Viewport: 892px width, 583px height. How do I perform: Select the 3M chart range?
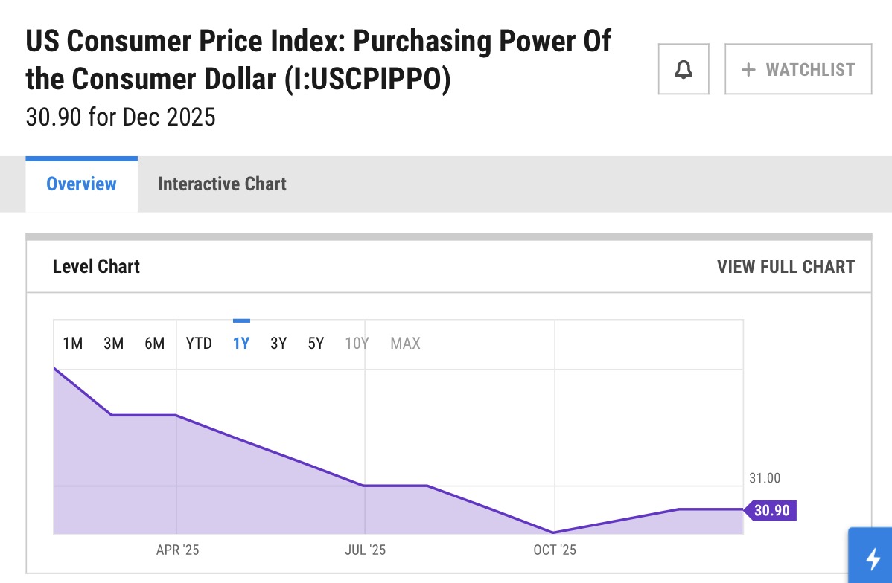tap(114, 344)
